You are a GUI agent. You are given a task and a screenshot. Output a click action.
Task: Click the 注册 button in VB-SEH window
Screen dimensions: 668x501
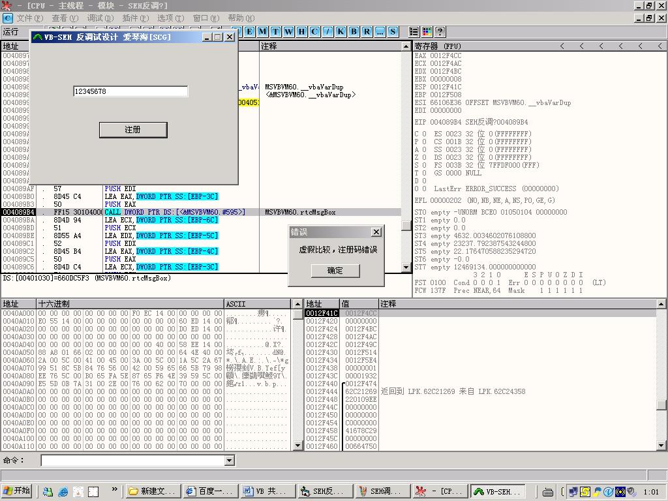[133, 130]
